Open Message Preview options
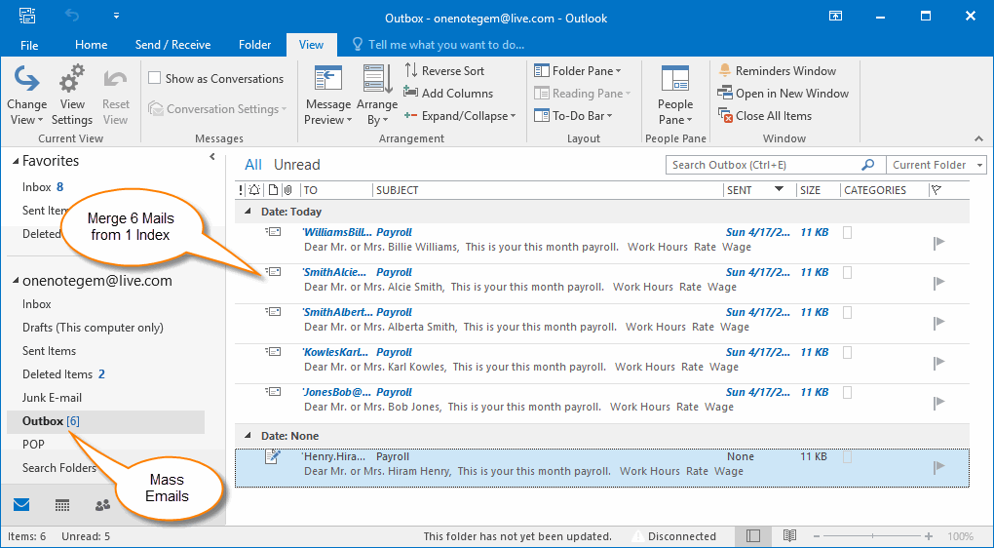 point(327,96)
